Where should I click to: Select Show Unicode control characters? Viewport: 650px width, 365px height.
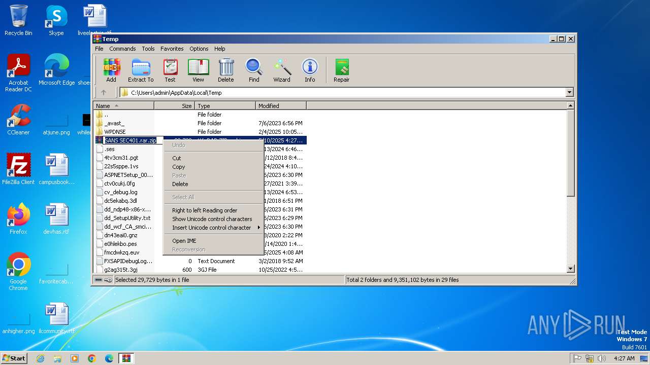tap(213, 219)
